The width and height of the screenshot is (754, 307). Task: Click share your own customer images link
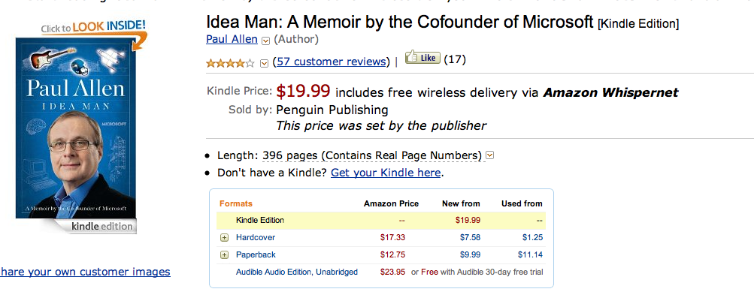[85, 272]
